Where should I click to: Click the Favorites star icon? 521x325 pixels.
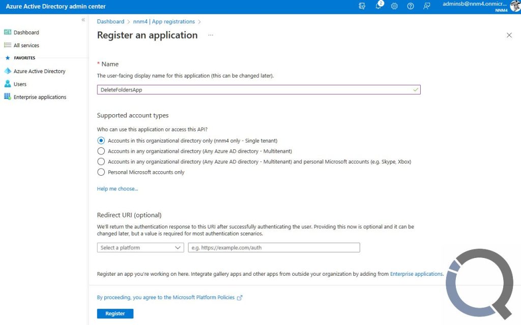tap(8, 58)
